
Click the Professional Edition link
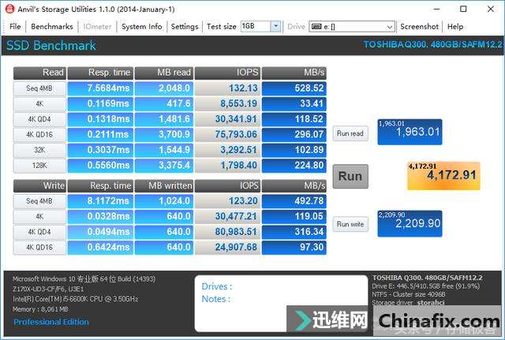click(51, 322)
